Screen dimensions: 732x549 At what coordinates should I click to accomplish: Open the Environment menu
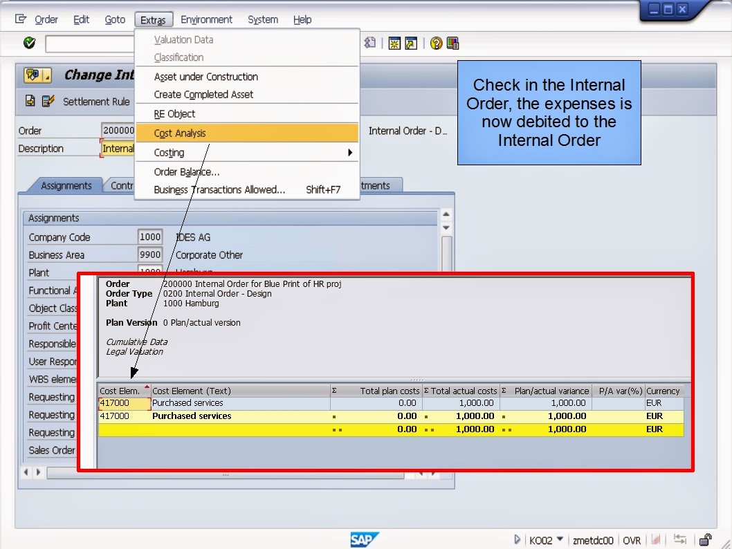pos(206,19)
